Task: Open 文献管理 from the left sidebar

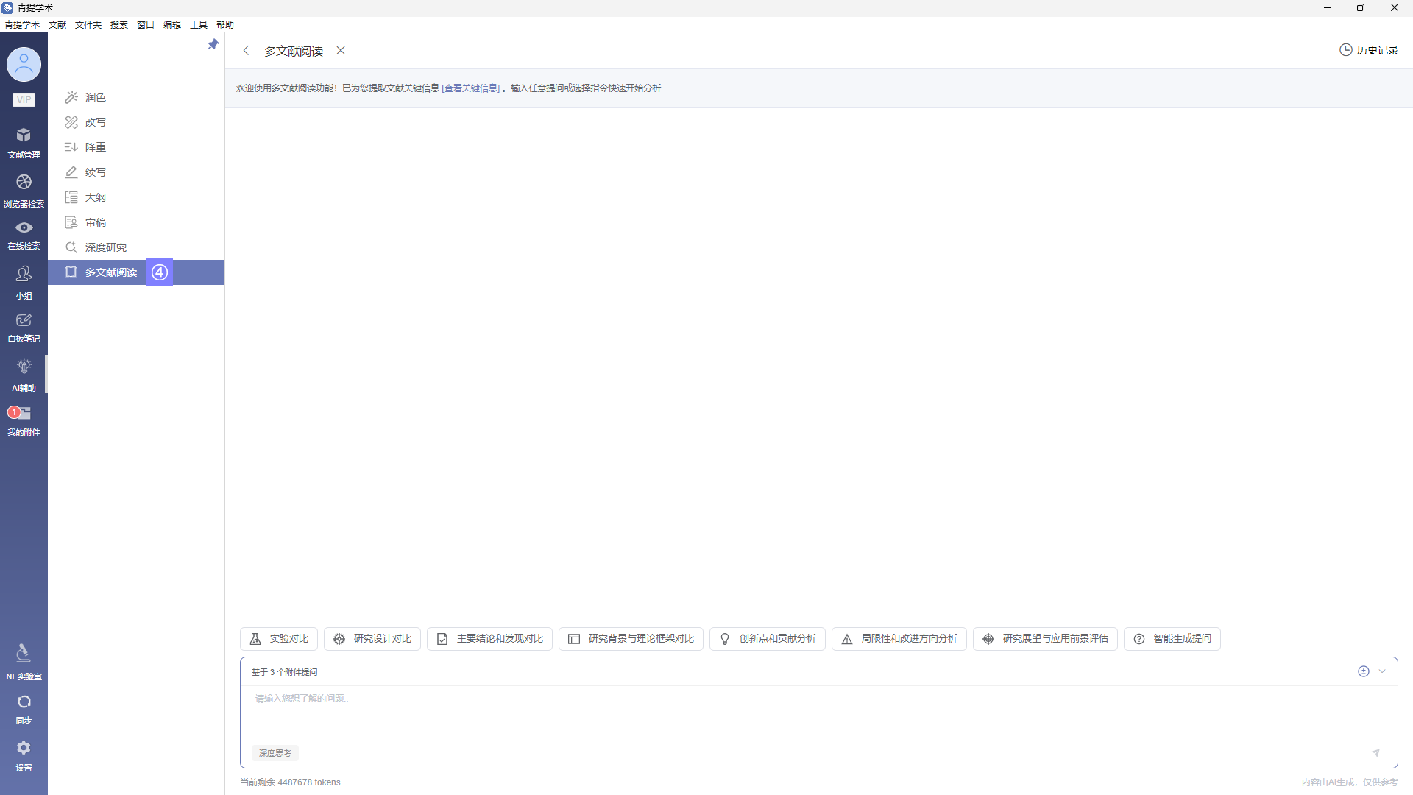Action: (x=24, y=141)
